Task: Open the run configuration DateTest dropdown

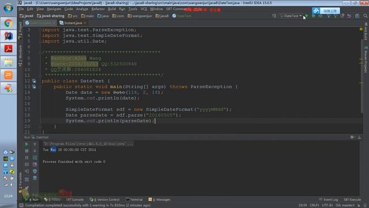Action: coord(291,16)
